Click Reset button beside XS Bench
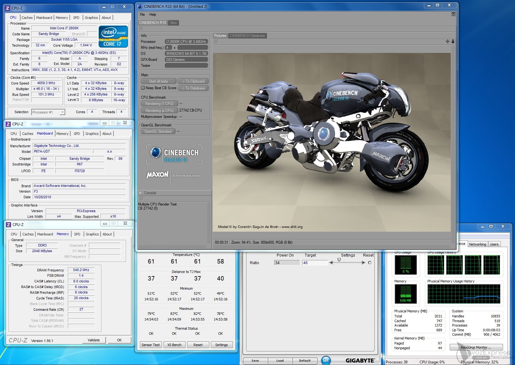This screenshot has height=365, width=515. [x=198, y=345]
